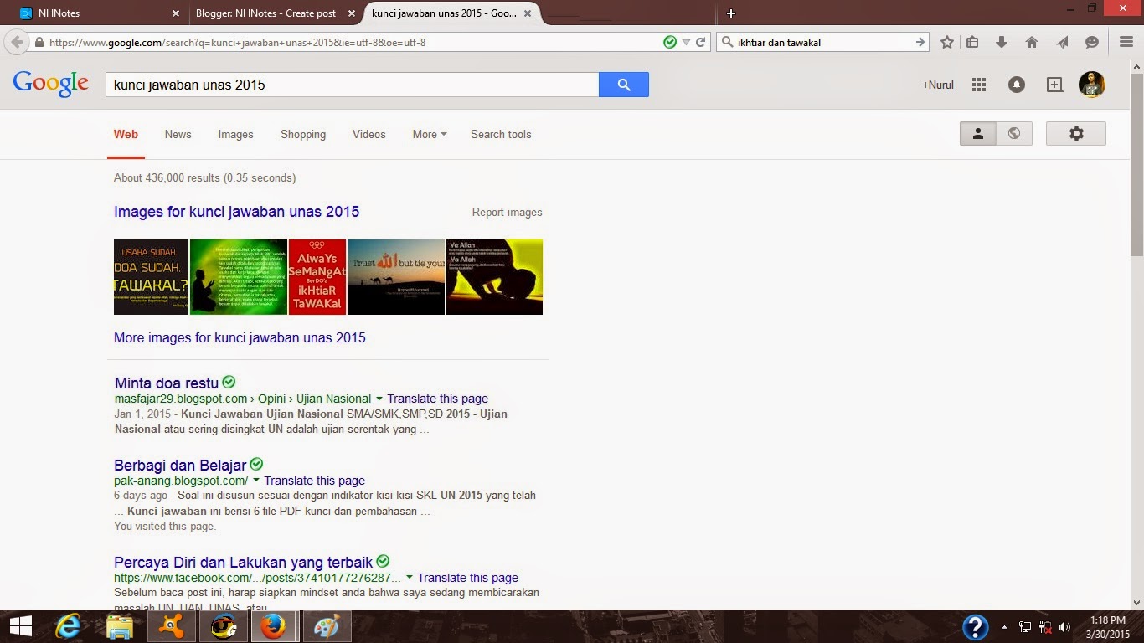The image size is (1144, 643).
Task: Open the chat smiley toolbar icon
Action: (x=1092, y=42)
